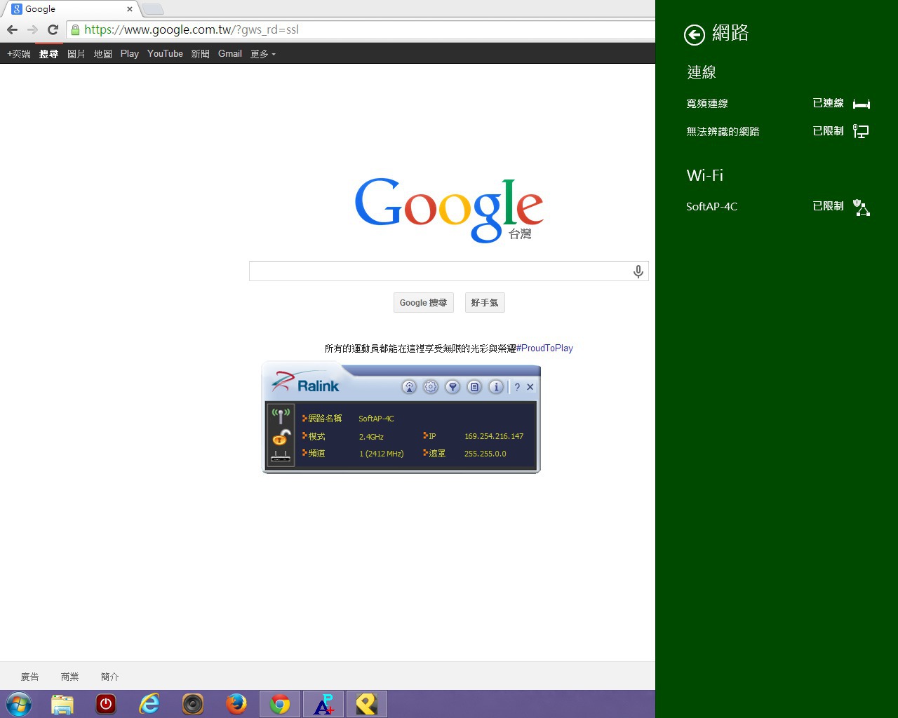Click the Chrome address bar URL
Viewport: 898px width, 718px height.
[192, 29]
